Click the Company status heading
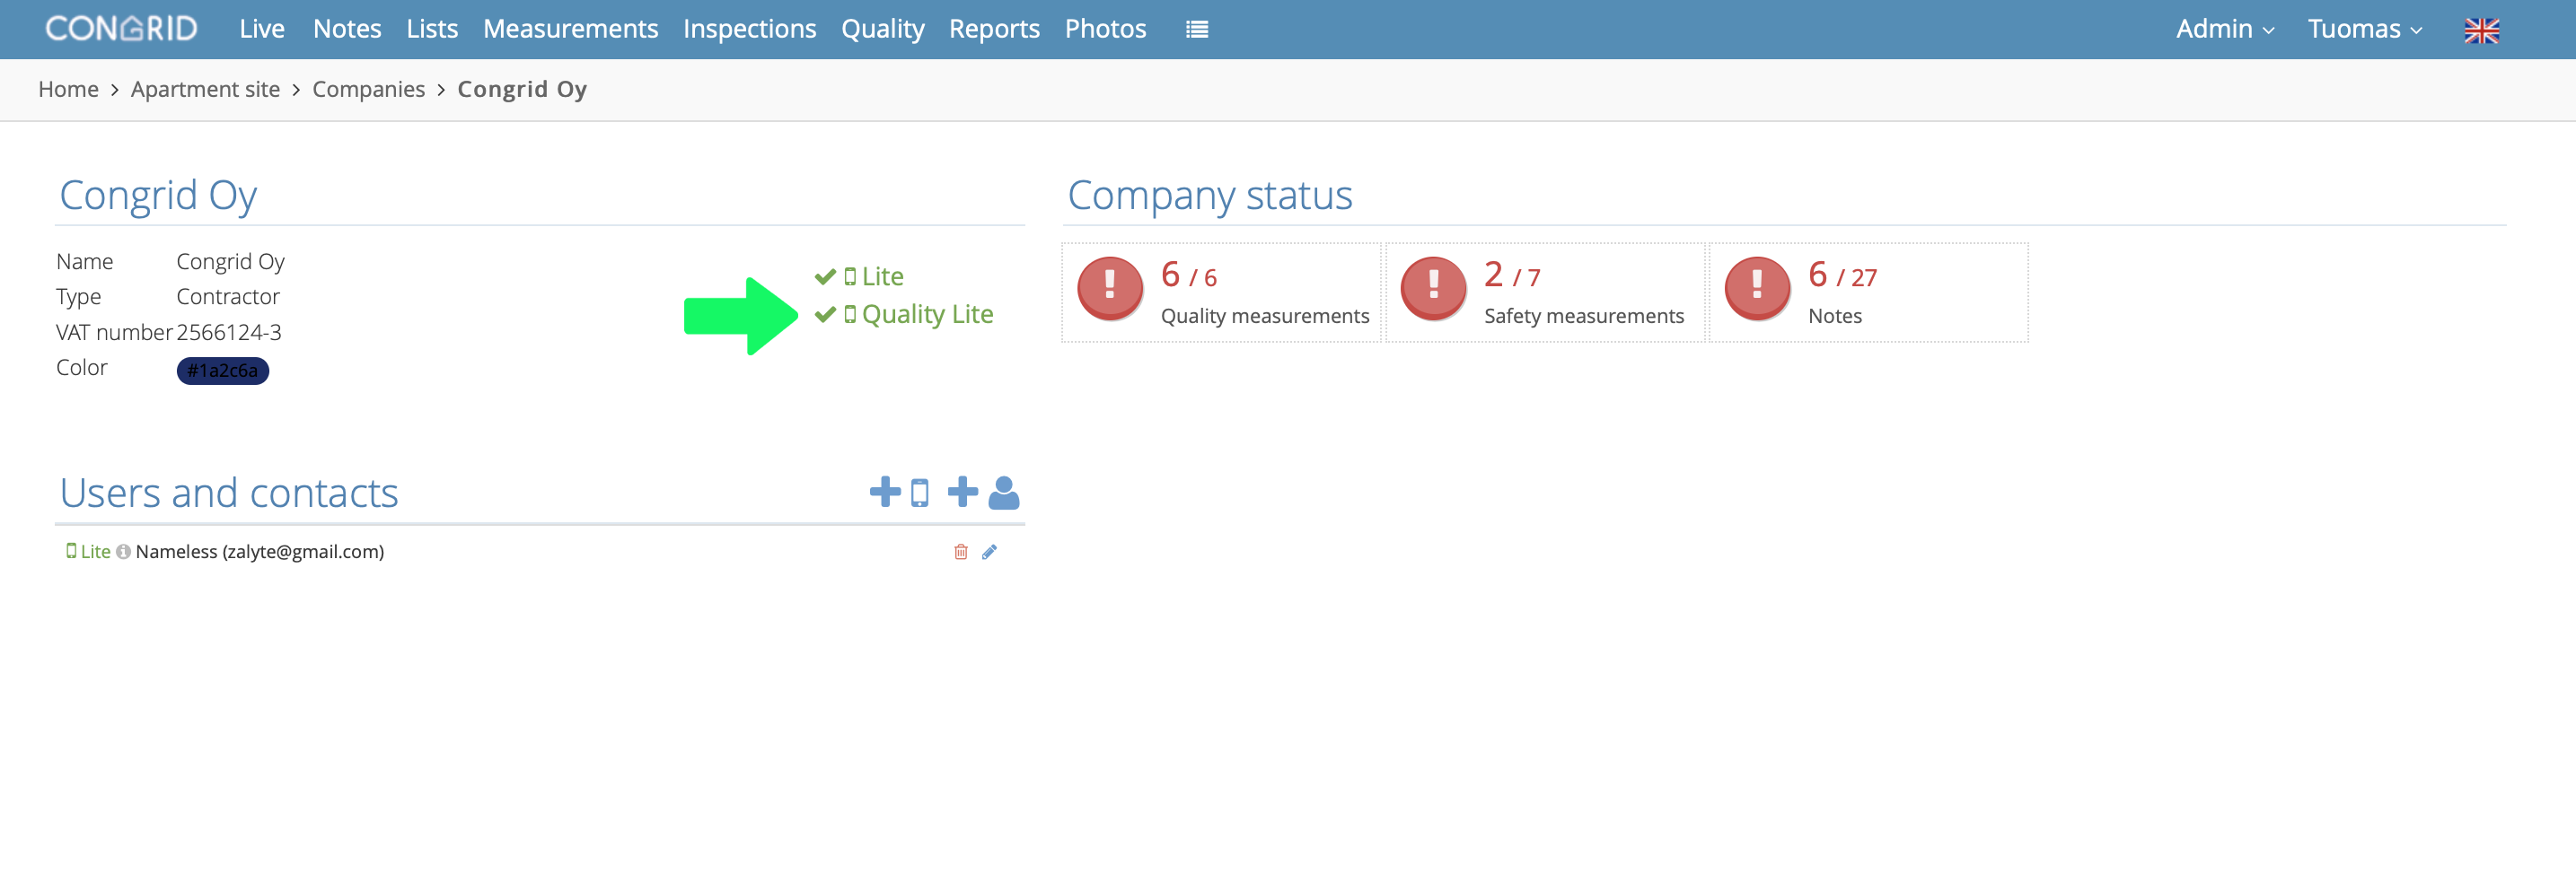2576x891 pixels. point(1210,196)
